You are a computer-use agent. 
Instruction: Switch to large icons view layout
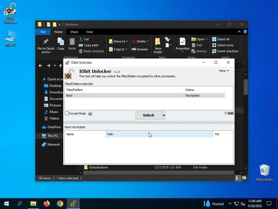[244, 178]
